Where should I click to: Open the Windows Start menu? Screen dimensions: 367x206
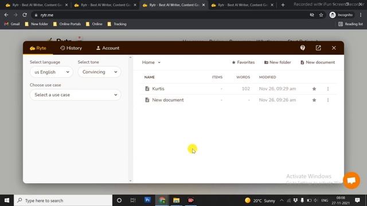7,200
